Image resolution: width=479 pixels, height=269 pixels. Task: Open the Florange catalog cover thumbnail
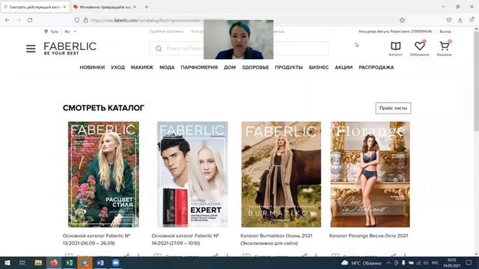[x=370, y=174]
